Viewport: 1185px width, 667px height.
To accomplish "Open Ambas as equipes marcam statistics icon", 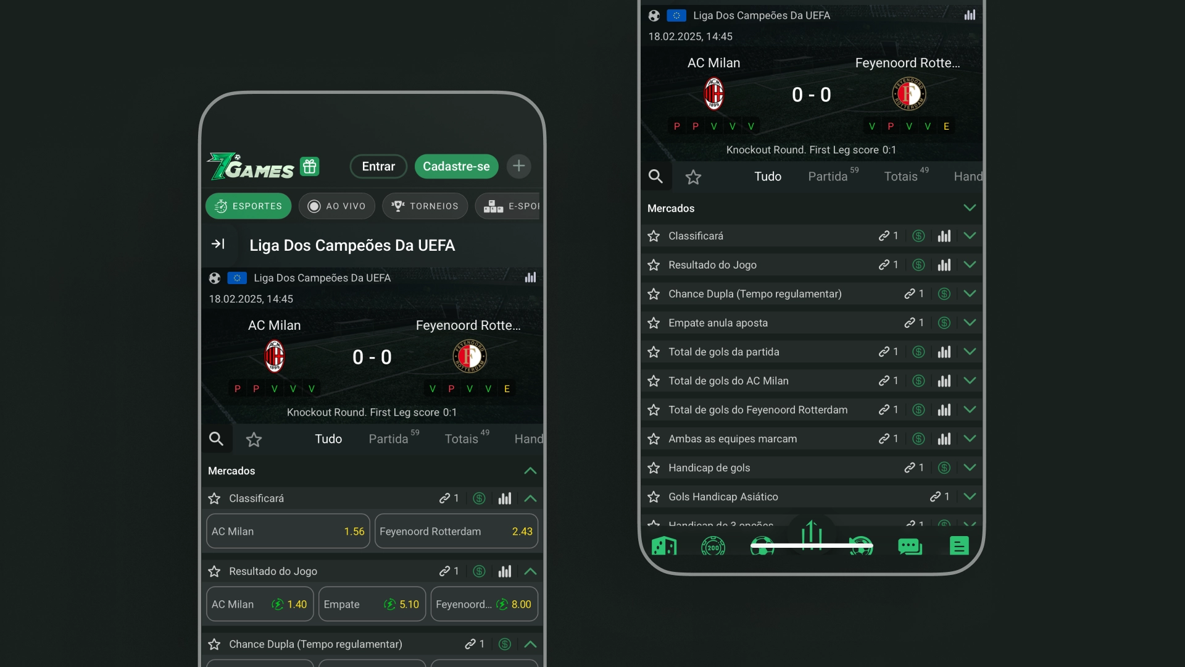I will tap(944, 439).
